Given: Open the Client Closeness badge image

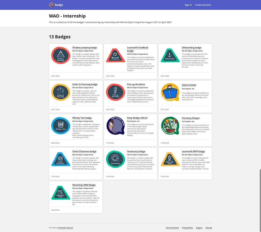Looking at the screenshot, I should (61, 159).
